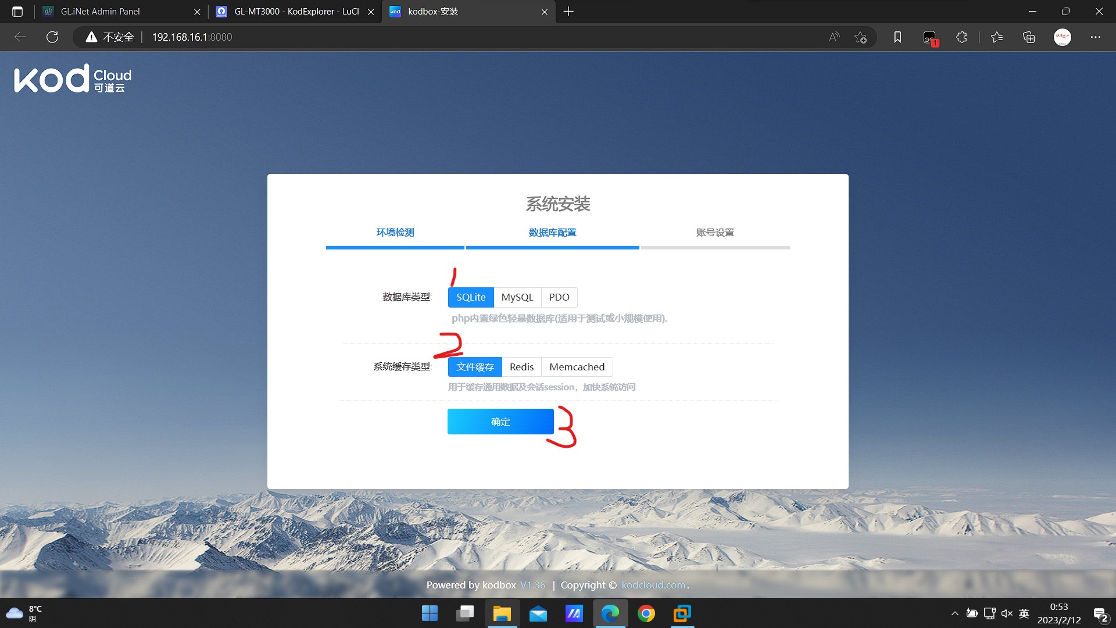Select the SQLite database type
This screenshot has height=628, width=1116.
[470, 297]
